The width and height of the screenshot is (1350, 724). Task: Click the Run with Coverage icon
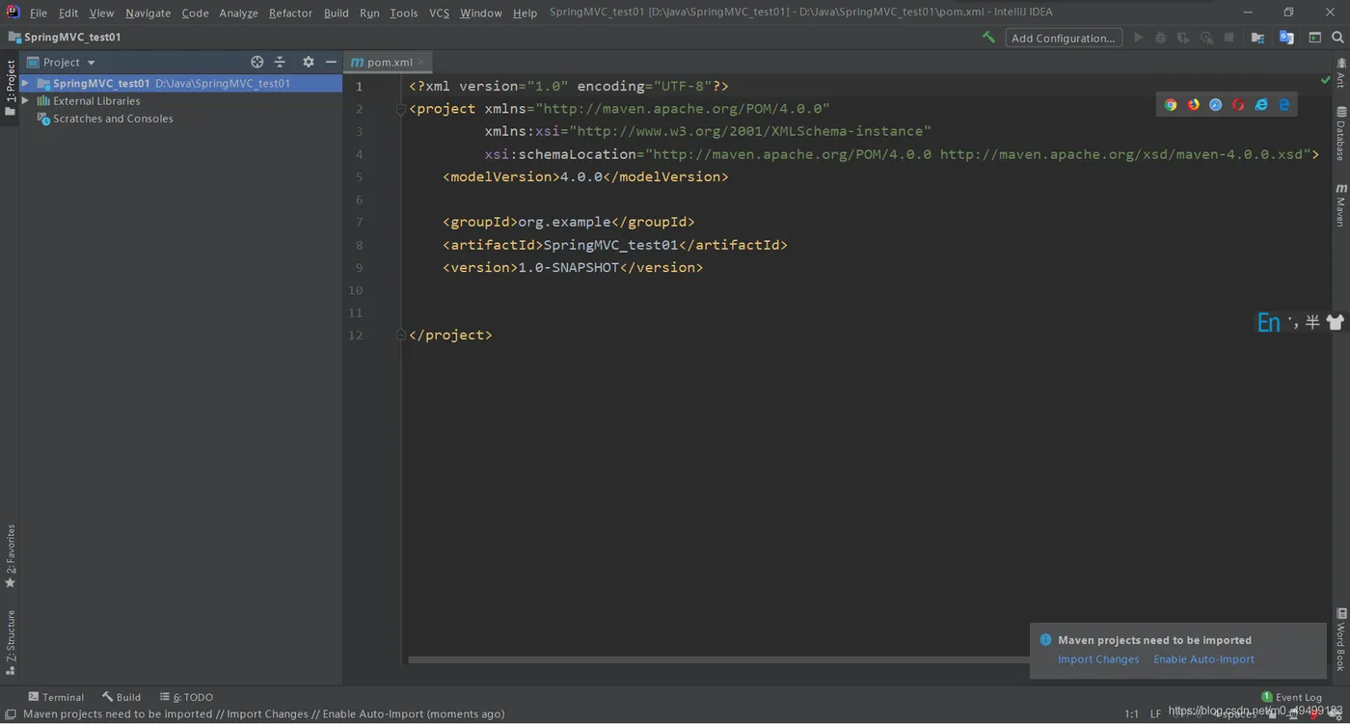pos(1183,38)
